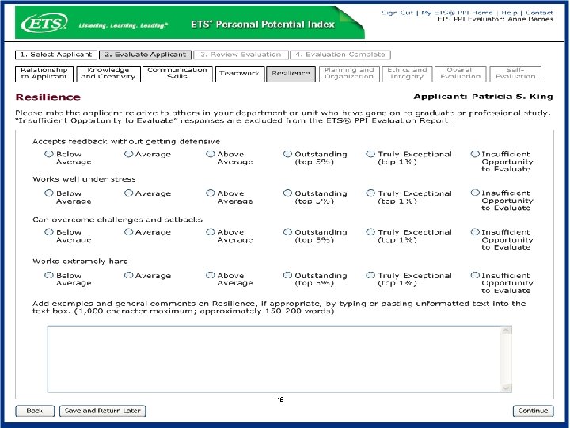
Task: Open Ethics and Integrity tab
Action: (407, 74)
